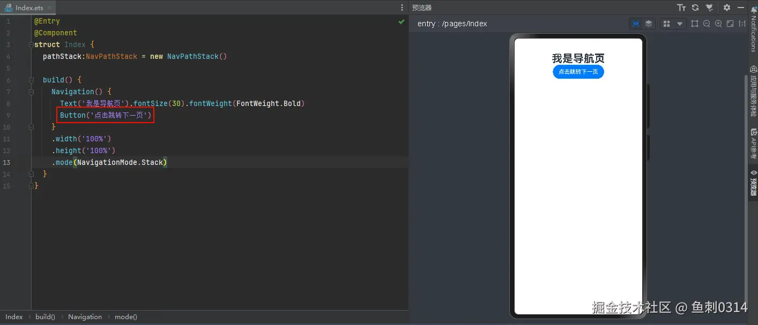Viewport: 758px width, 325px height.
Task: Click the @Component decorator text
Action: 56,33
